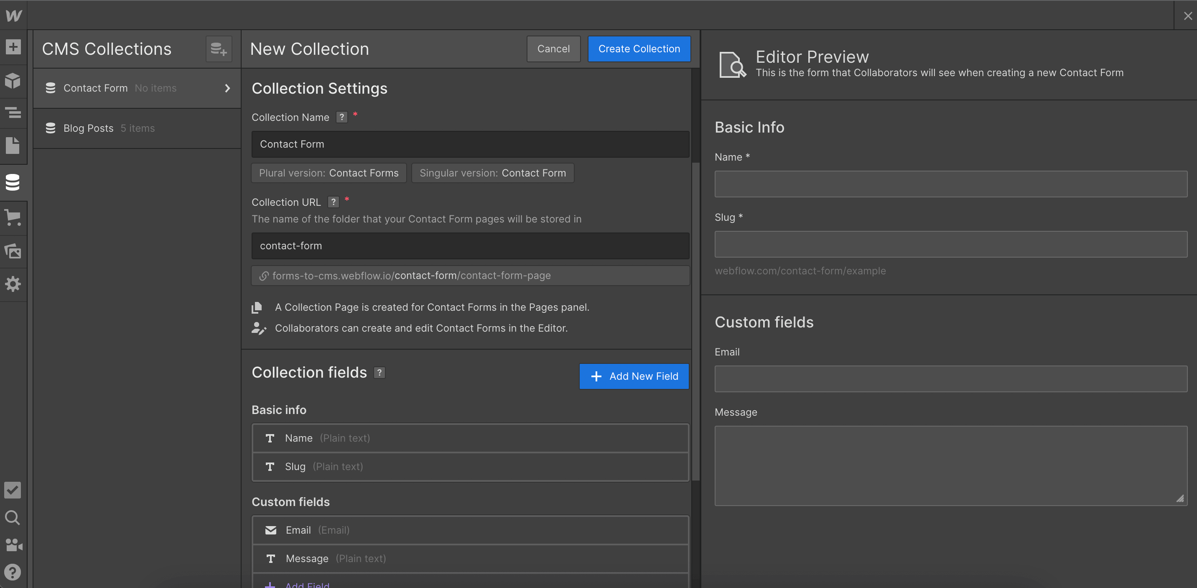Open the Assets panel
Viewport: 1197px width, 588px height.
click(13, 251)
